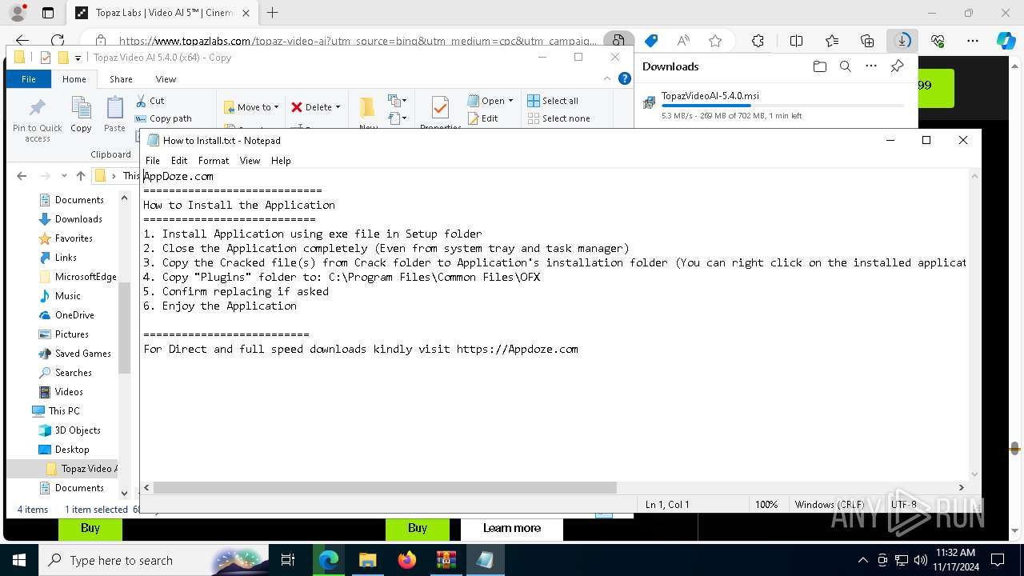
Task: Open Edge tab actions menu icon
Action: pyautogui.click(x=48, y=13)
